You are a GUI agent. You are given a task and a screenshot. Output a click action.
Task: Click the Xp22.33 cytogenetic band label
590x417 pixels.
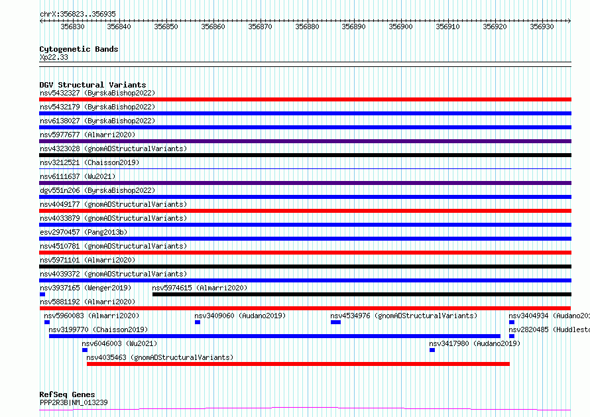(x=54, y=57)
